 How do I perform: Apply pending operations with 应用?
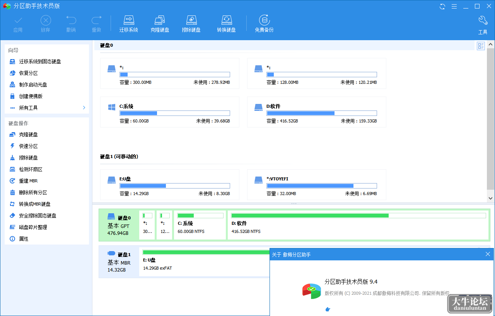18,24
